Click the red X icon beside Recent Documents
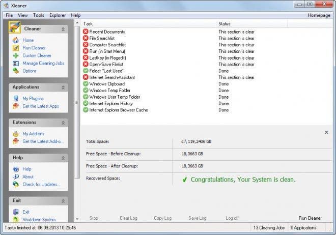Screen dimensions: 336x235 [86, 32]
